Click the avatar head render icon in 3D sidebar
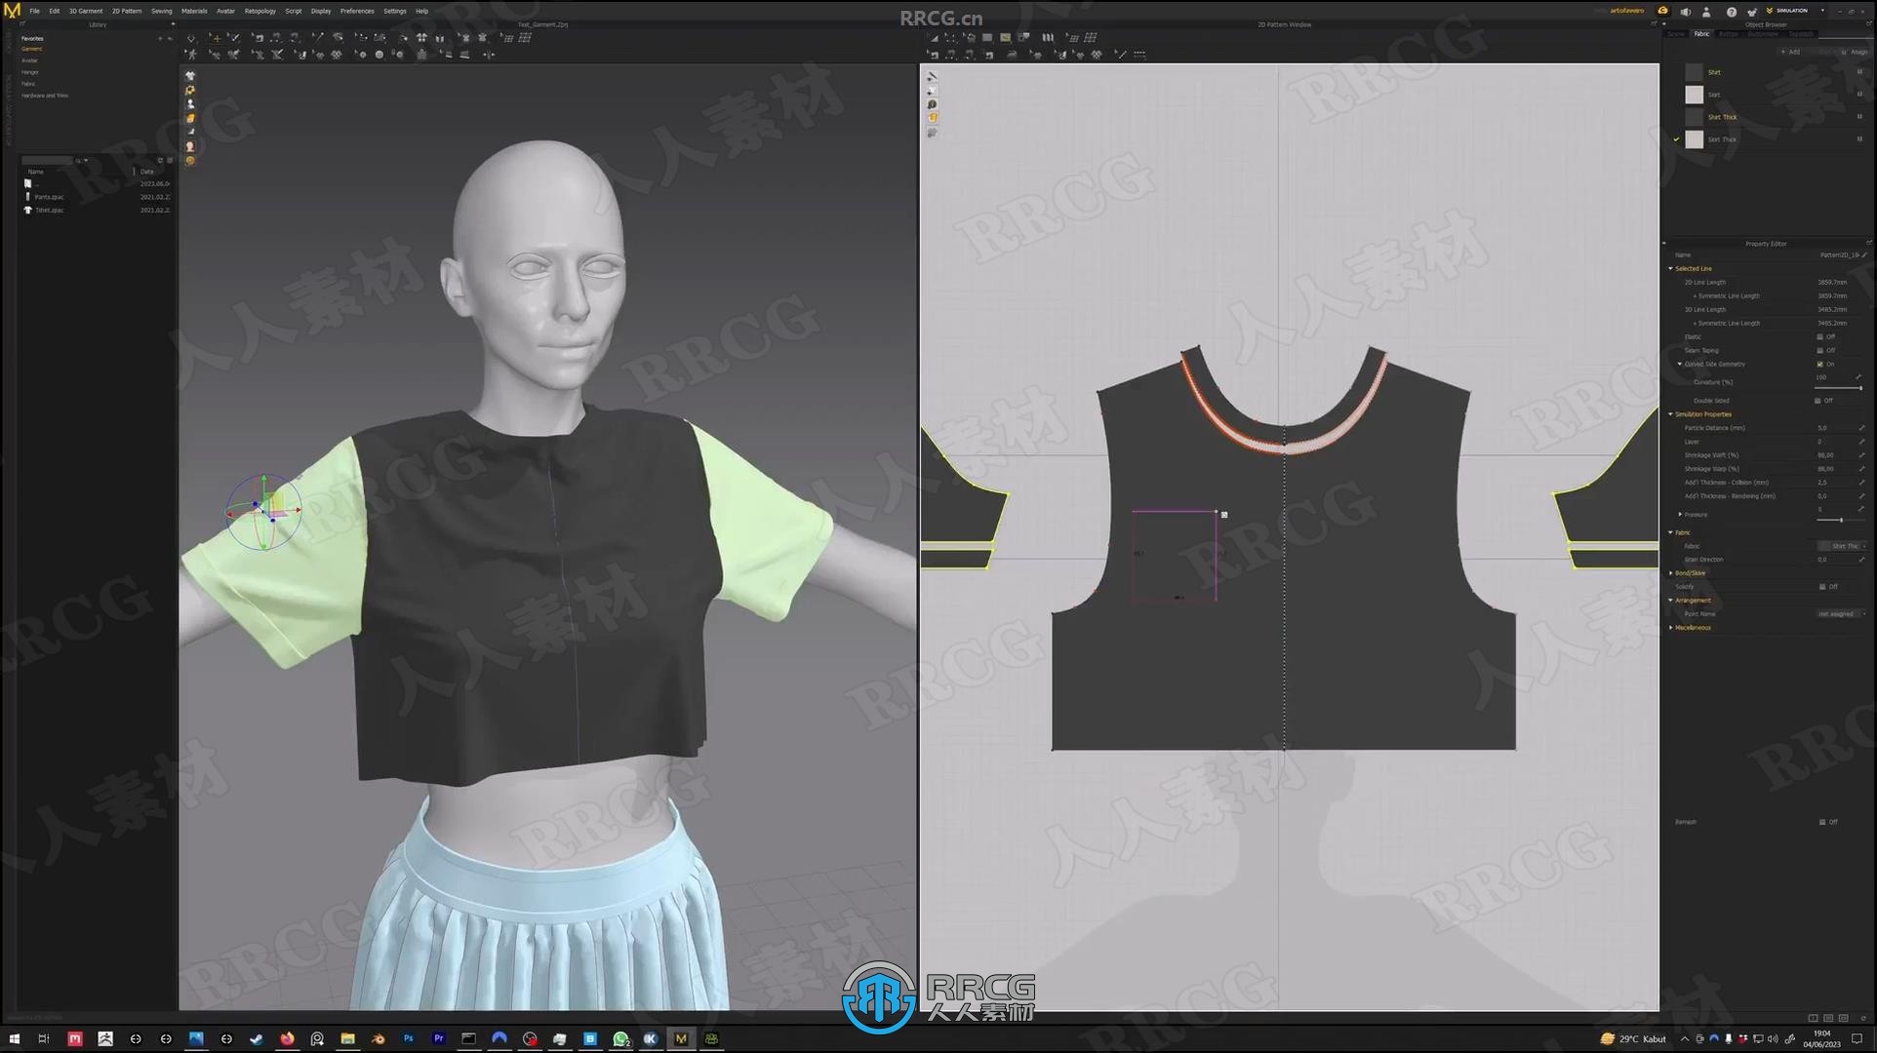Viewport: 1877px width, 1053px height. 190,146
